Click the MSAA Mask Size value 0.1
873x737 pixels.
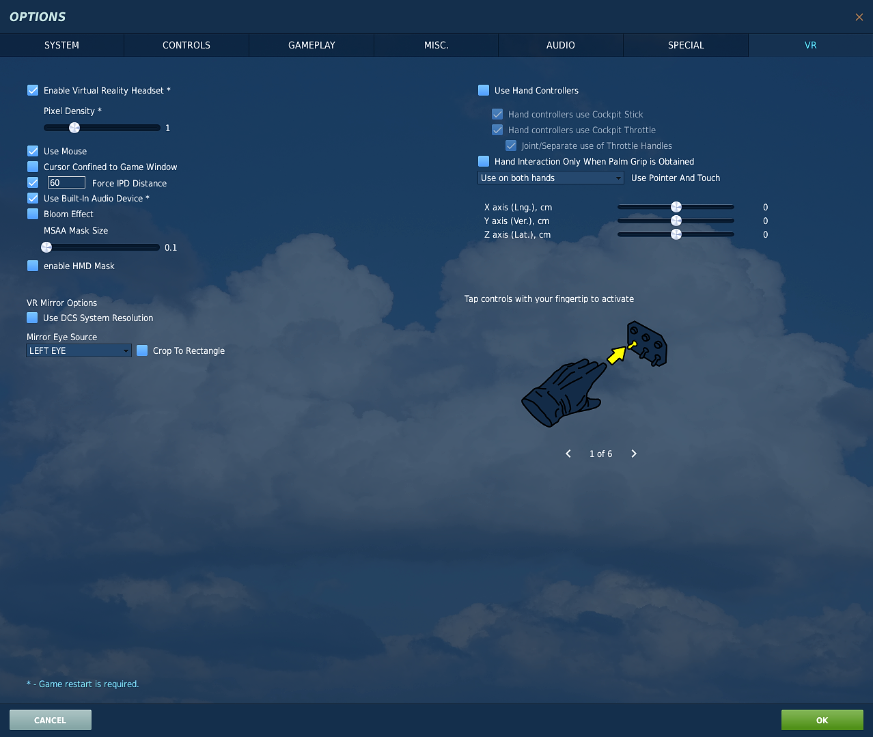tap(171, 247)
